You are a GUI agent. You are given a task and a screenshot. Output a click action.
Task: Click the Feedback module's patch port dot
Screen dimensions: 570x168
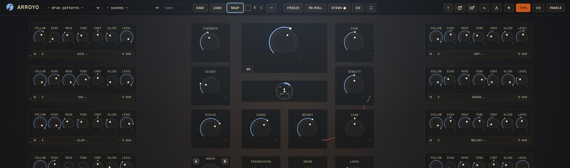pyautogui.click(x=226, y=54)
